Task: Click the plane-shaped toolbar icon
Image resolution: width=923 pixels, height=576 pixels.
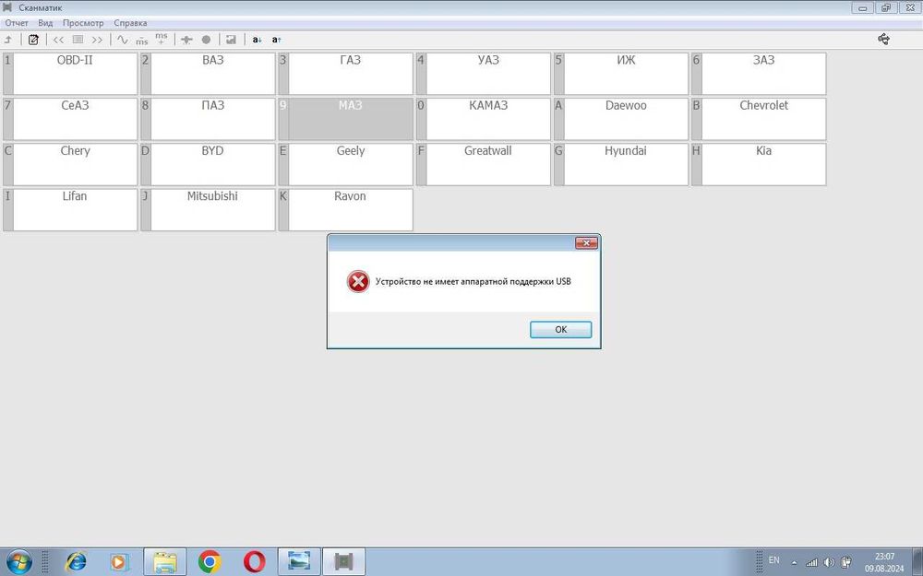Action: (186, 40)
